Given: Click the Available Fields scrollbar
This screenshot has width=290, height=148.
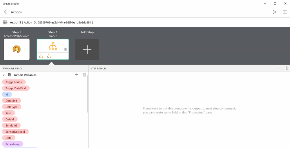Looking at the screenshot, I should 88,94.
